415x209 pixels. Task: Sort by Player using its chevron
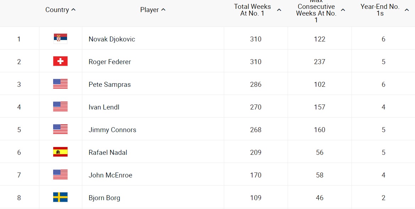[x=163, y=10]
